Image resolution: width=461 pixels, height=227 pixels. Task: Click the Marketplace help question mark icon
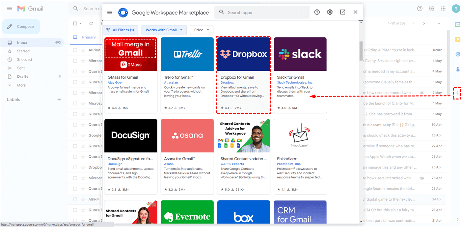click(317, 12)
